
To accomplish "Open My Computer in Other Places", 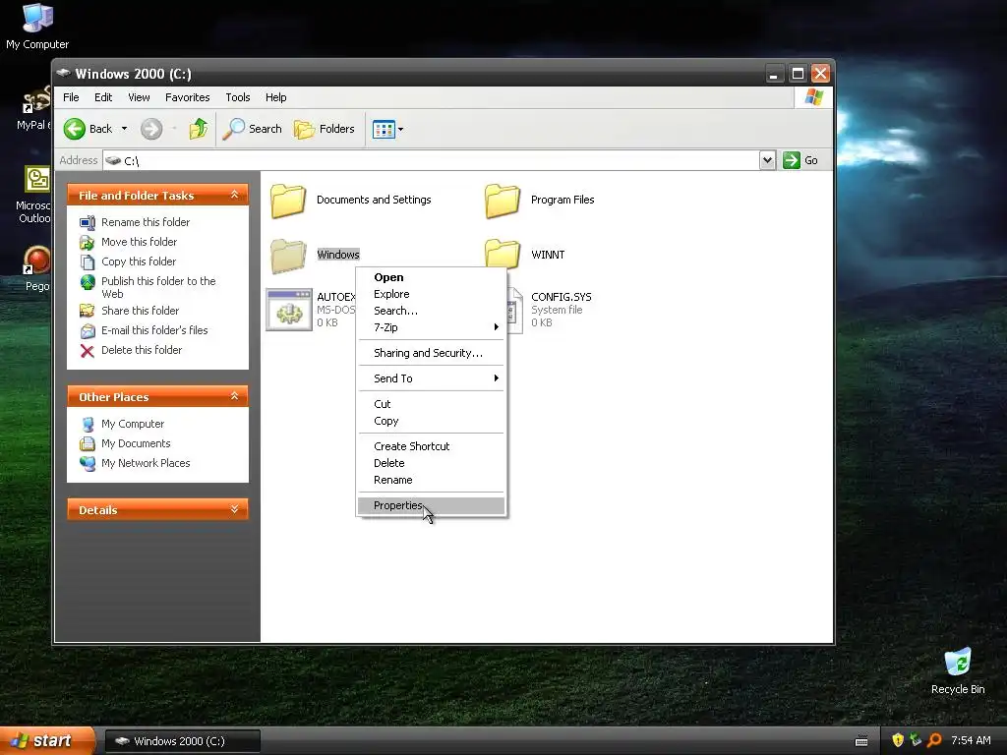I will point(133,425).
